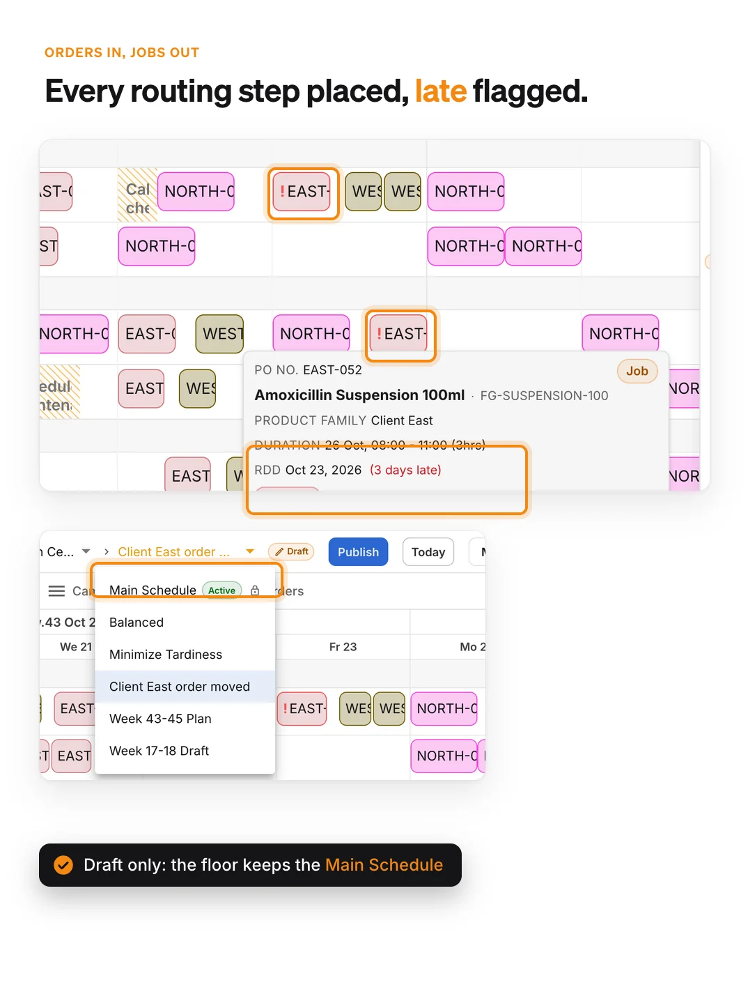This screenshot has width=748, height=1008.
Task: Open the hamburger menu icon
Action: (56, 591)
